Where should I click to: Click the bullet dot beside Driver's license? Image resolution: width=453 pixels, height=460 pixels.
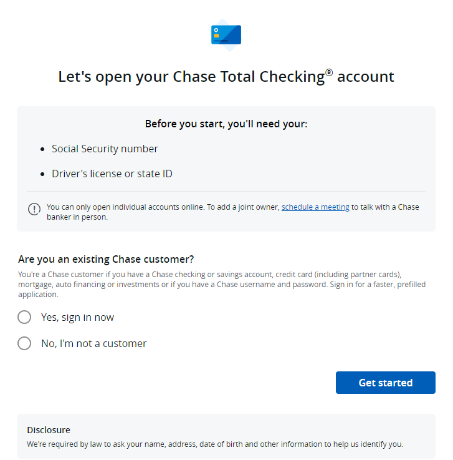[x=42, y=174]
